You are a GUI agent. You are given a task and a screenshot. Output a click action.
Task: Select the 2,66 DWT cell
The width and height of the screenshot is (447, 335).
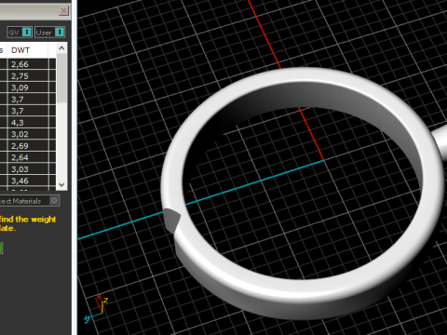click(x=28, y=64)
